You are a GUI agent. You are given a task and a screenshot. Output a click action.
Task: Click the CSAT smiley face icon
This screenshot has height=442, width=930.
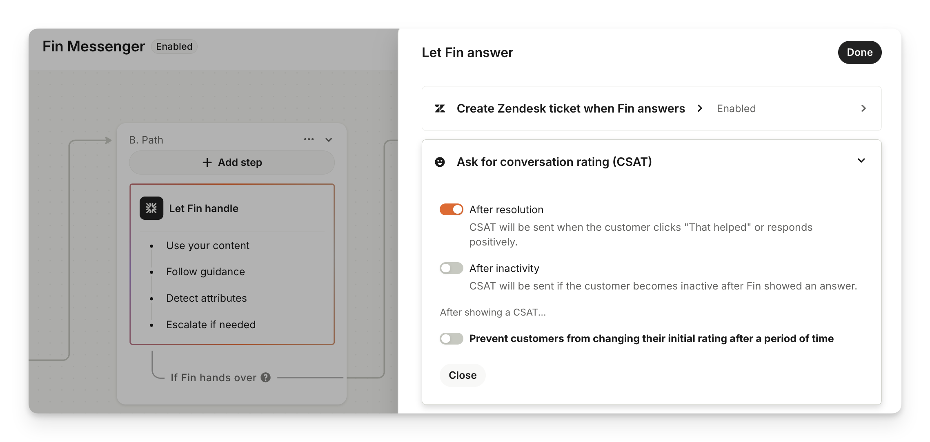[x=440, y=162]
